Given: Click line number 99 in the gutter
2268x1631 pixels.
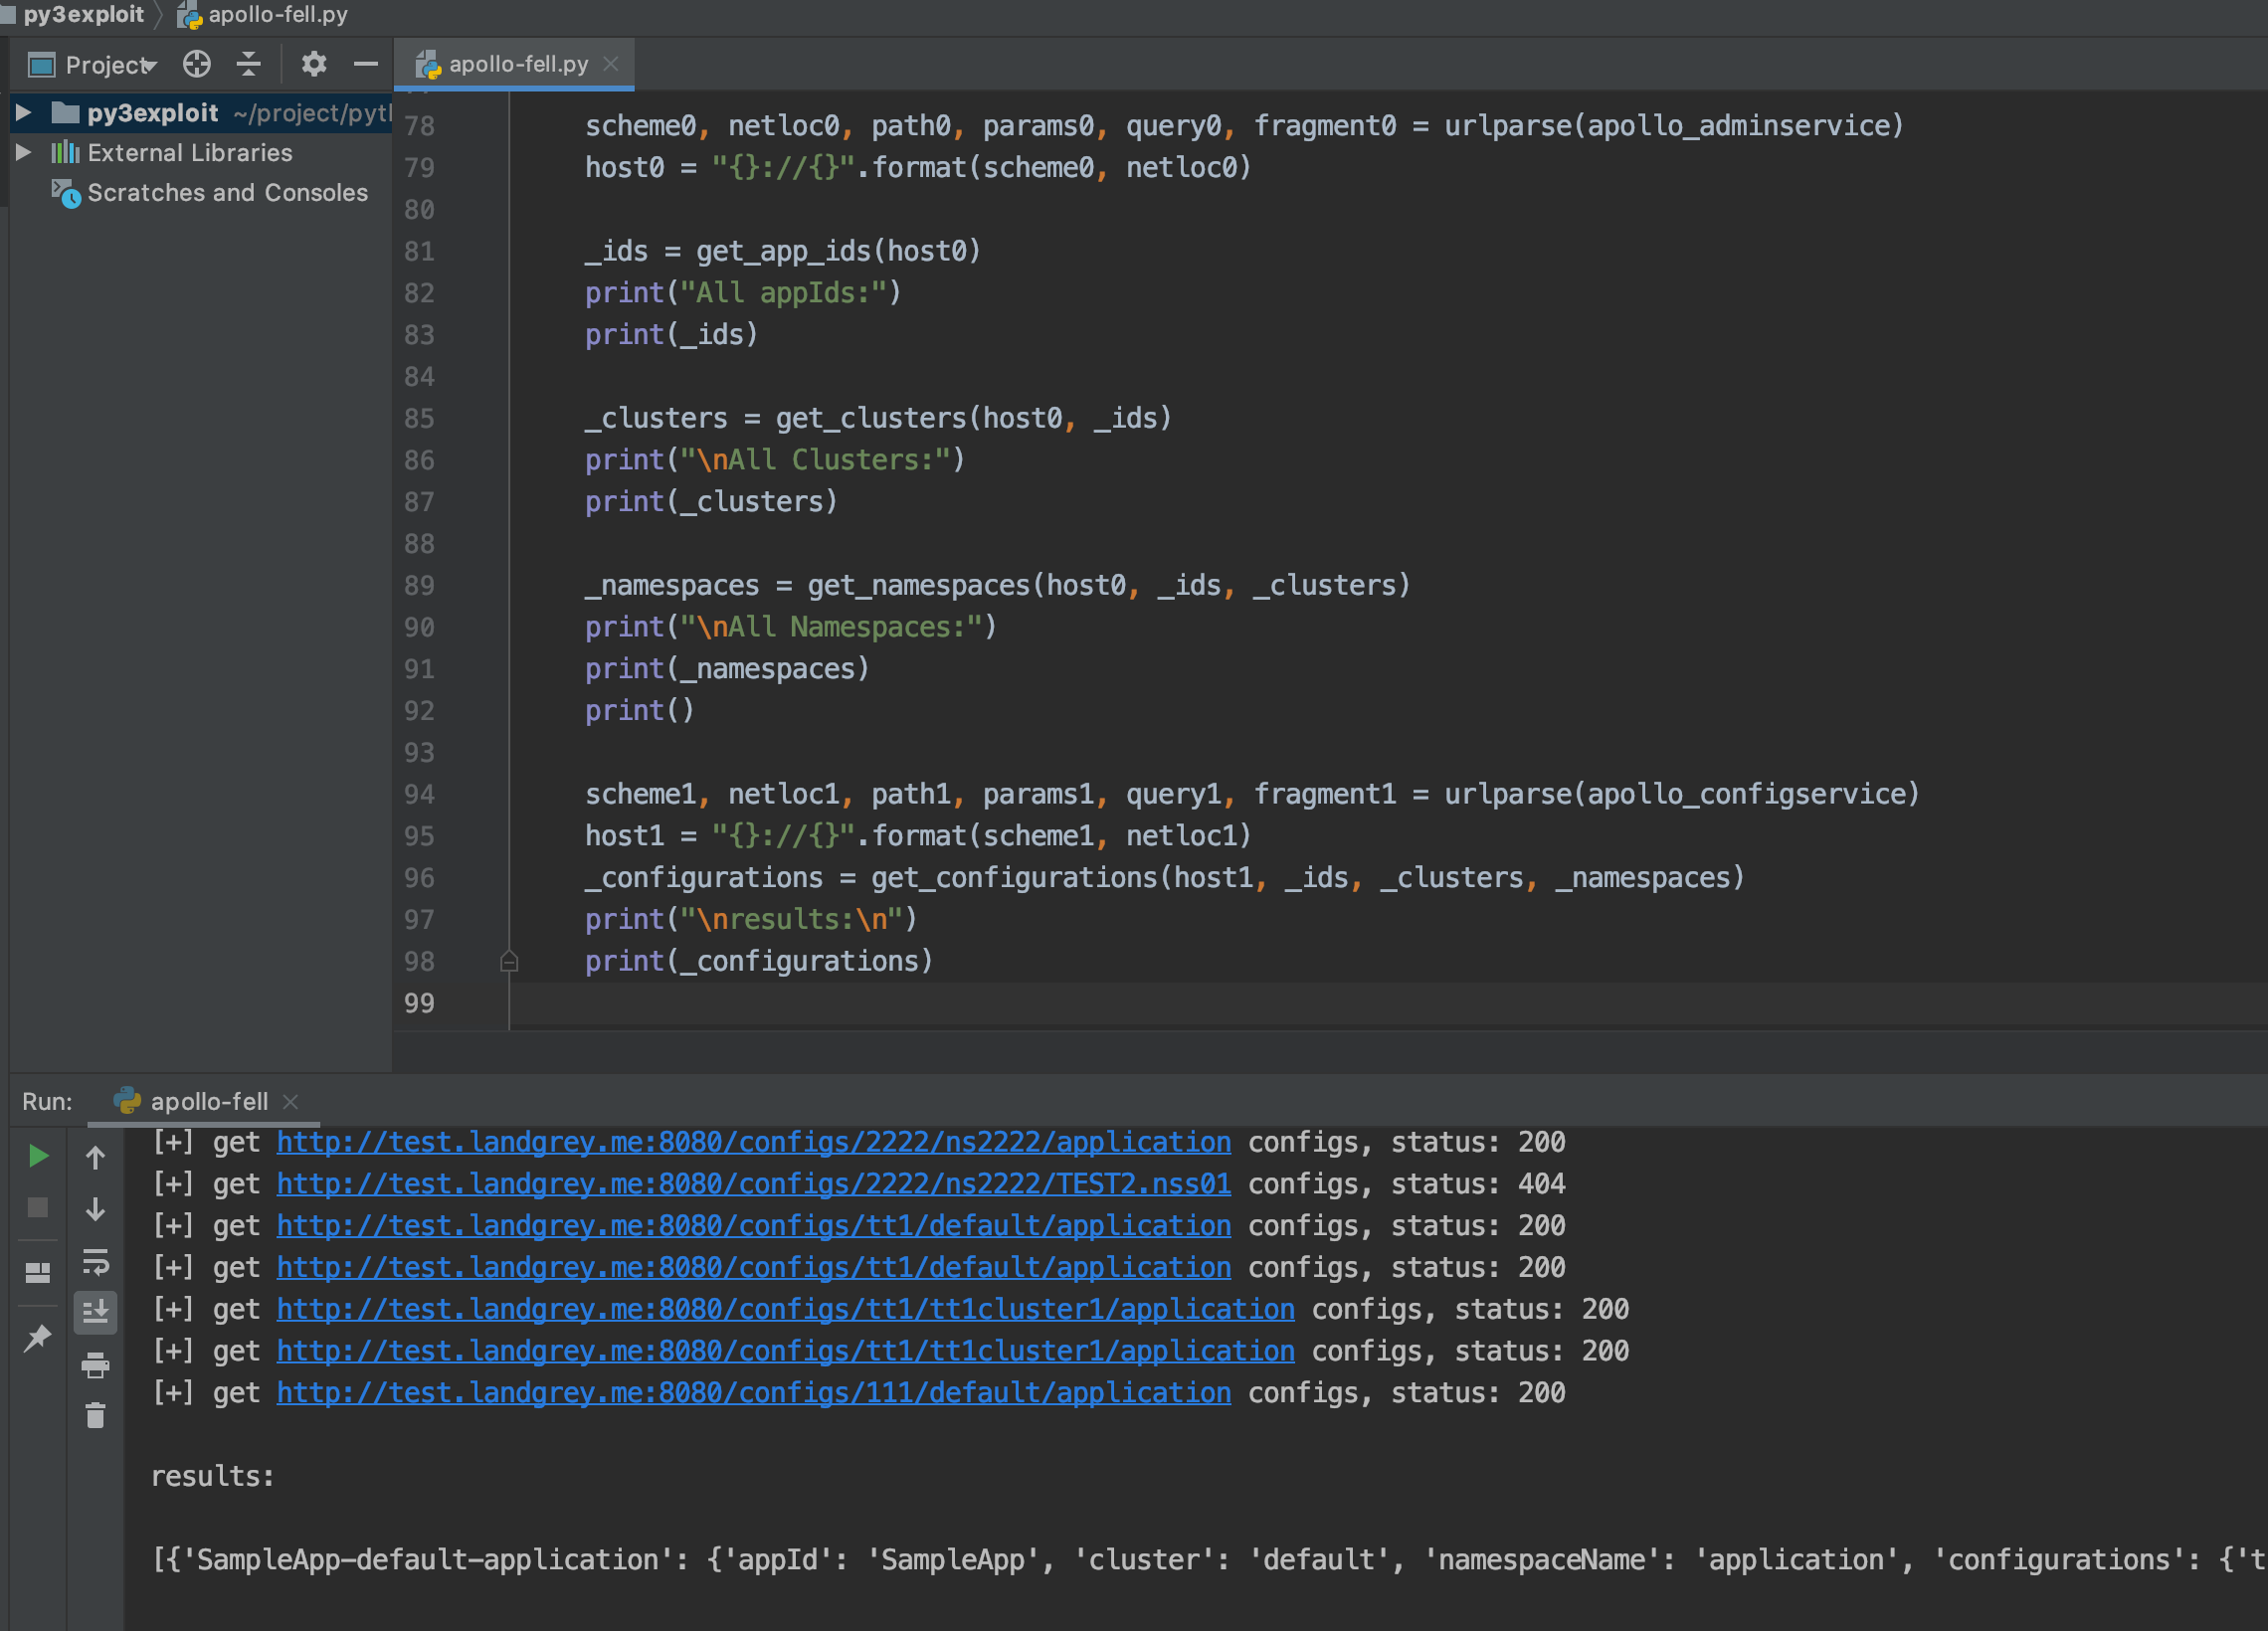Looking at the screenshot, I should coord(419,1003).
